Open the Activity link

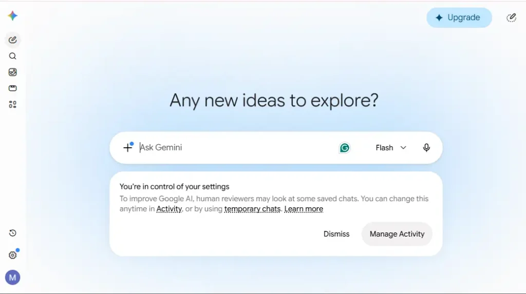pos(169,209)
